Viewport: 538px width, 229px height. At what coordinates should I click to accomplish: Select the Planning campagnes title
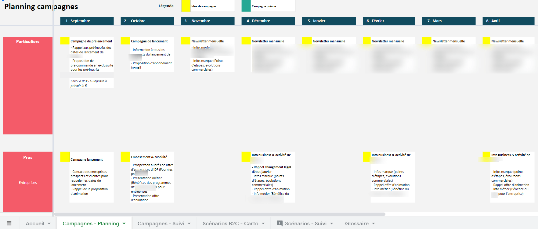pyautogui.click(x=41, y=7)
